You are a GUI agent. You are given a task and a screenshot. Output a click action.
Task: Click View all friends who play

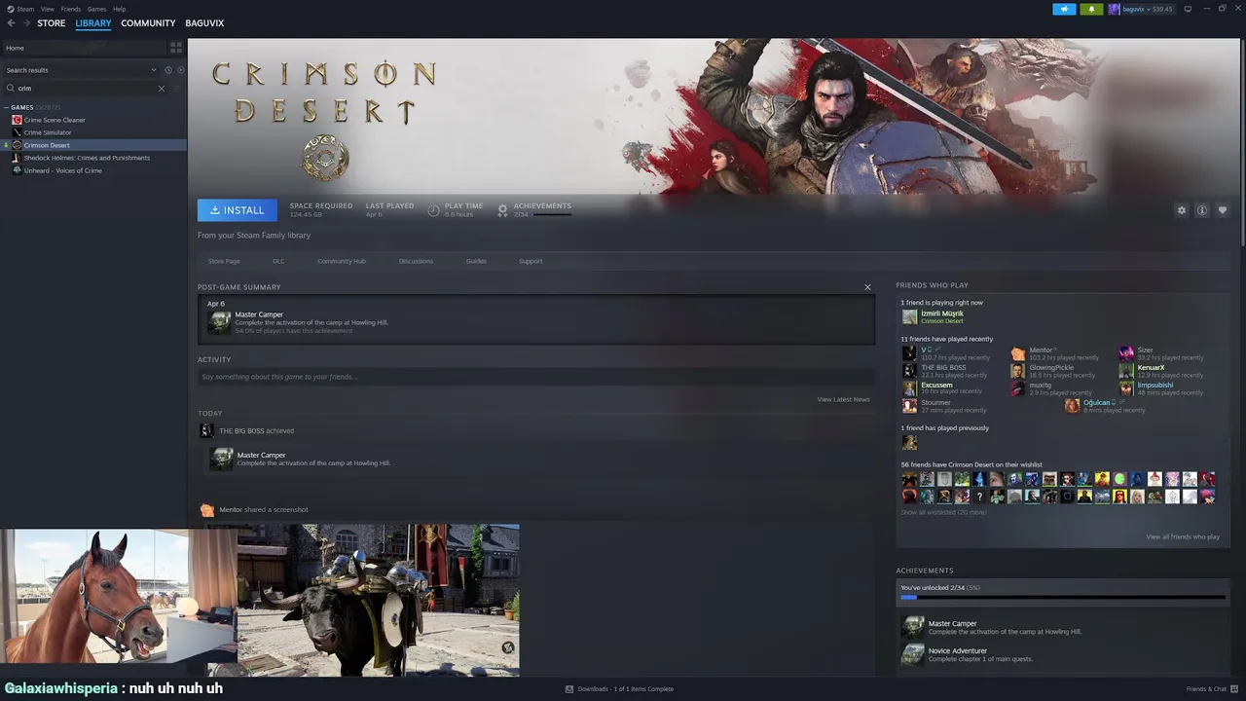tap(1183, 536)
